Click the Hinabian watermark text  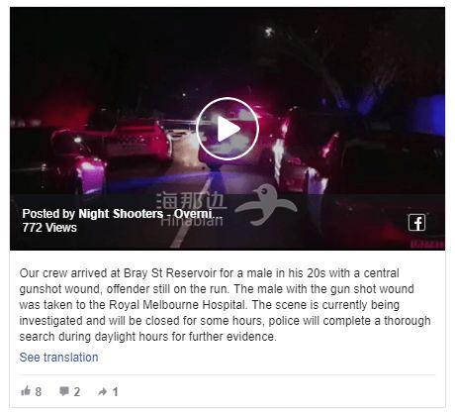[192, 221]
